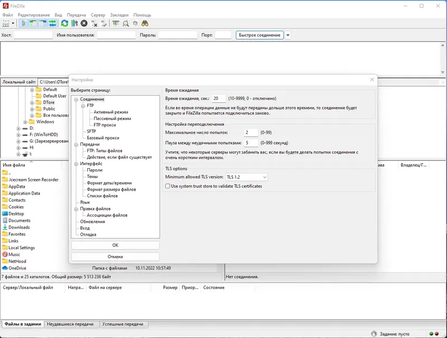The width and height of the screenshot is (447, 338).
Task: Click the disconnect from server icon
Action: coord(94,23)
